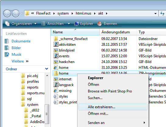Click date 09.02.2007 13:54 of _scheme_flowfact
This screenshot has width=166, height=127.
click(x=114, y=39)
